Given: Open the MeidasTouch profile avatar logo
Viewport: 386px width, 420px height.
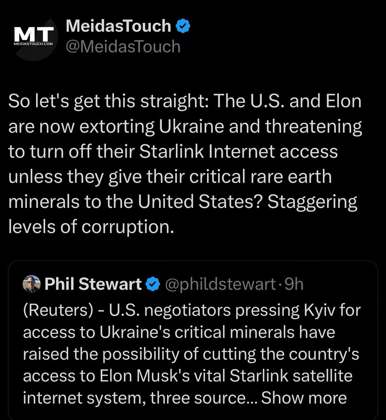Looking at the screenshot, I should [34, 37].
